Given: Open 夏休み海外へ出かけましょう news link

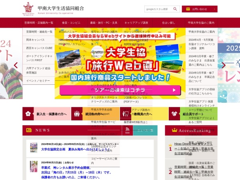Looking at the screenshot, I should (76, 149).
